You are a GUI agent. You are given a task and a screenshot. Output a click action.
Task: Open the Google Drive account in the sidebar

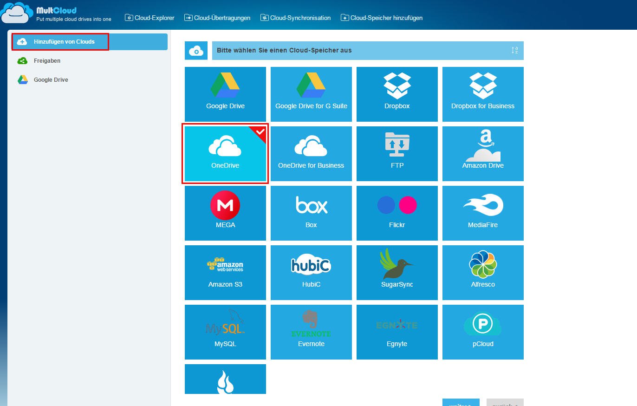pos(43,80)
